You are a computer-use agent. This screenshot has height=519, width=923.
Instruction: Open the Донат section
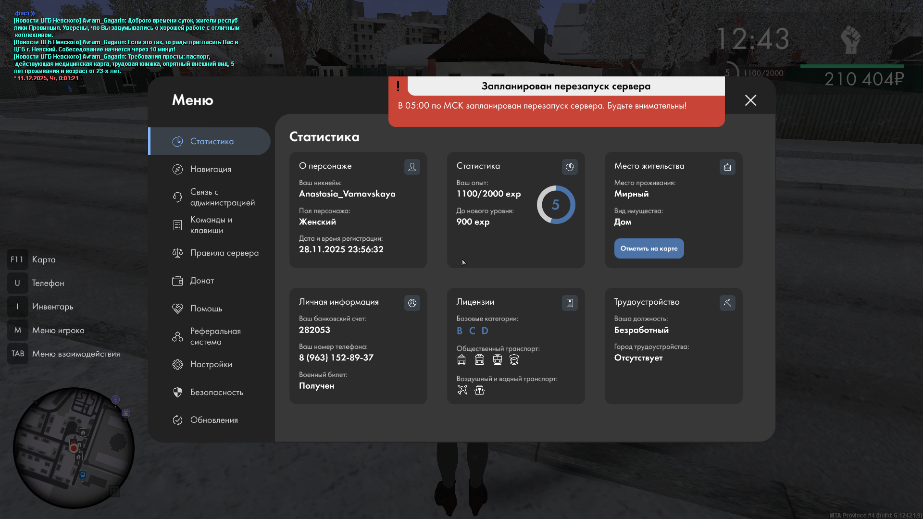202,281
